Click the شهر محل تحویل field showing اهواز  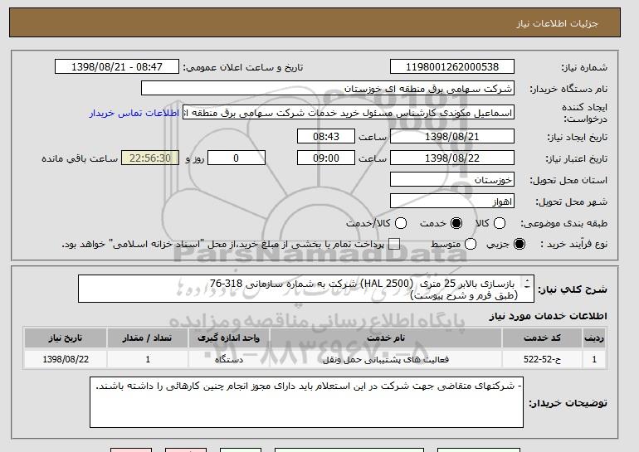452,201
